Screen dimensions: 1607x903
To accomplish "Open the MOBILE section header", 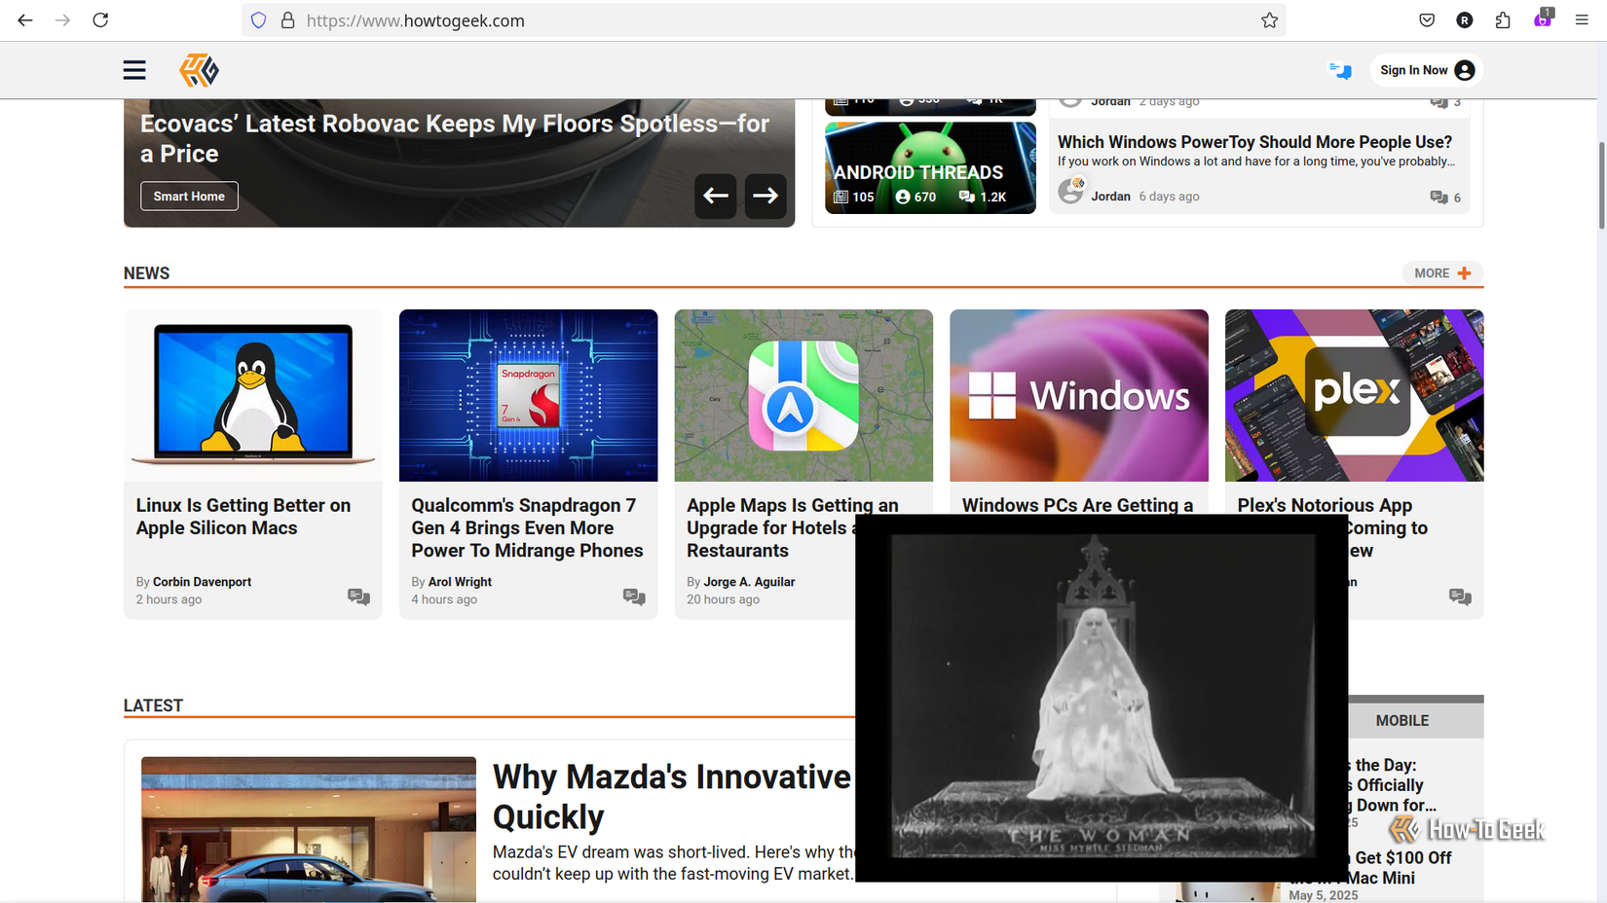I will 1402,720.
